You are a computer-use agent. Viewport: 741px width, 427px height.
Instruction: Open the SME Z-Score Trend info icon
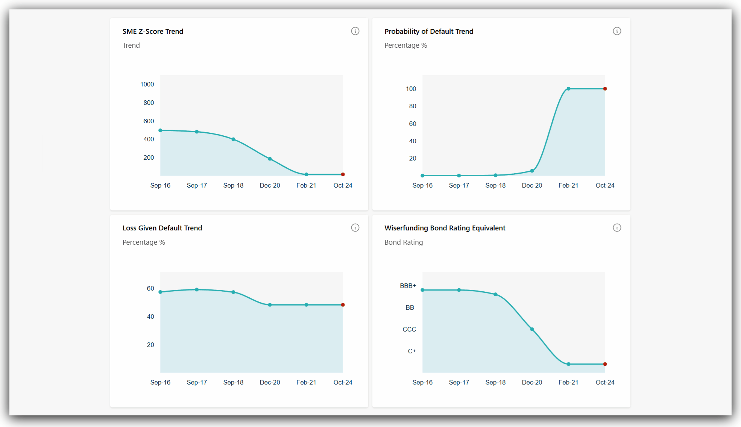click(355, 31)
